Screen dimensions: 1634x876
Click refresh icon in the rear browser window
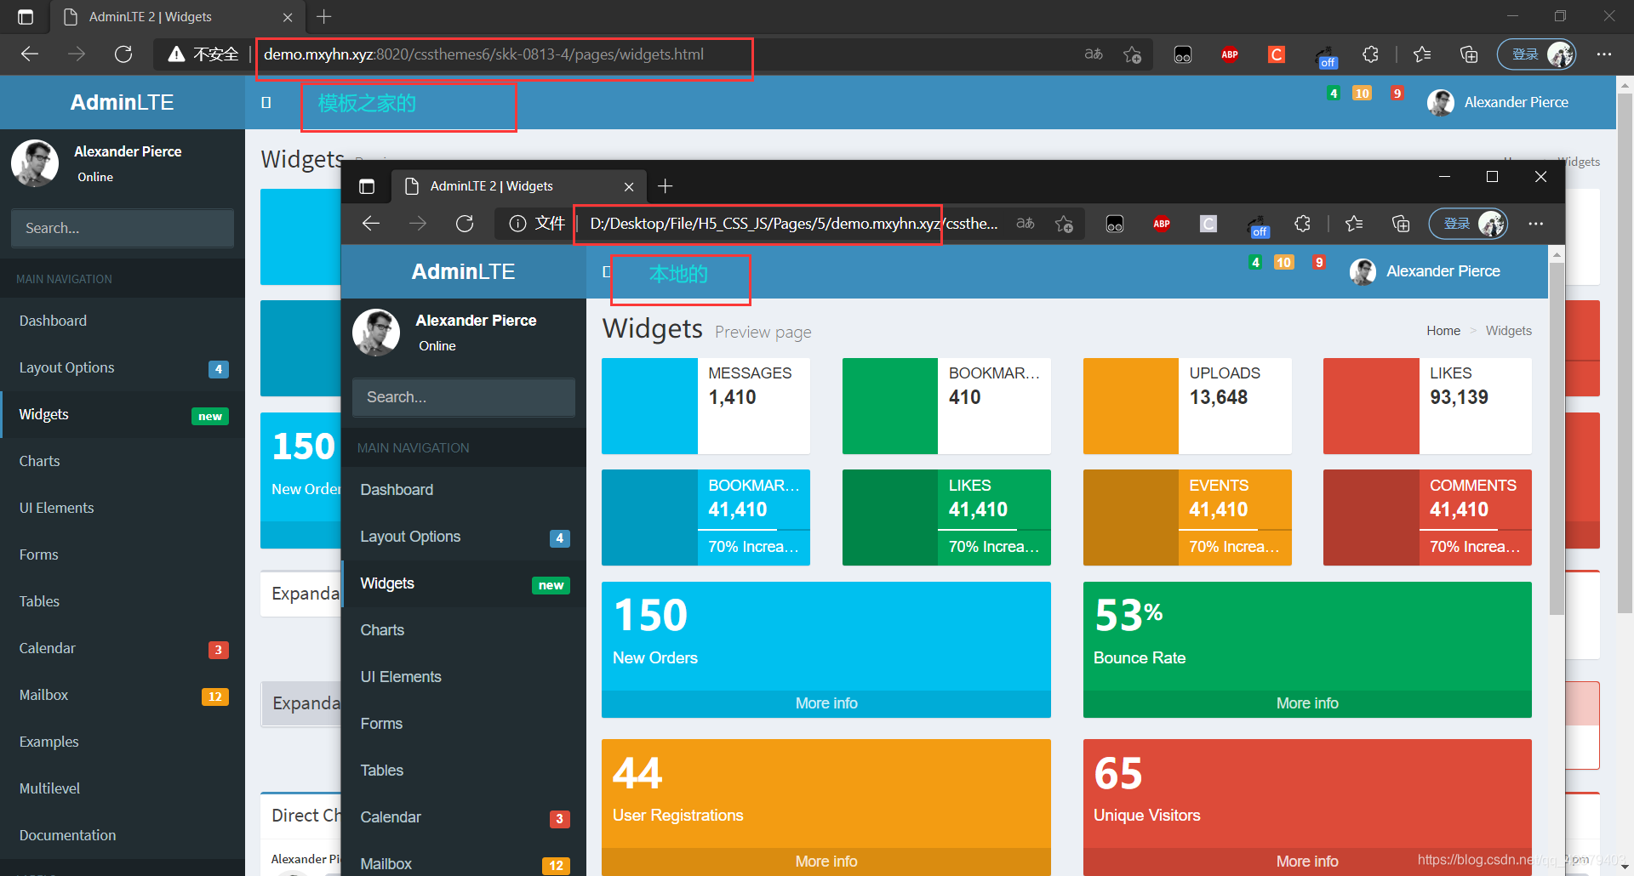[x=123, y=54]
